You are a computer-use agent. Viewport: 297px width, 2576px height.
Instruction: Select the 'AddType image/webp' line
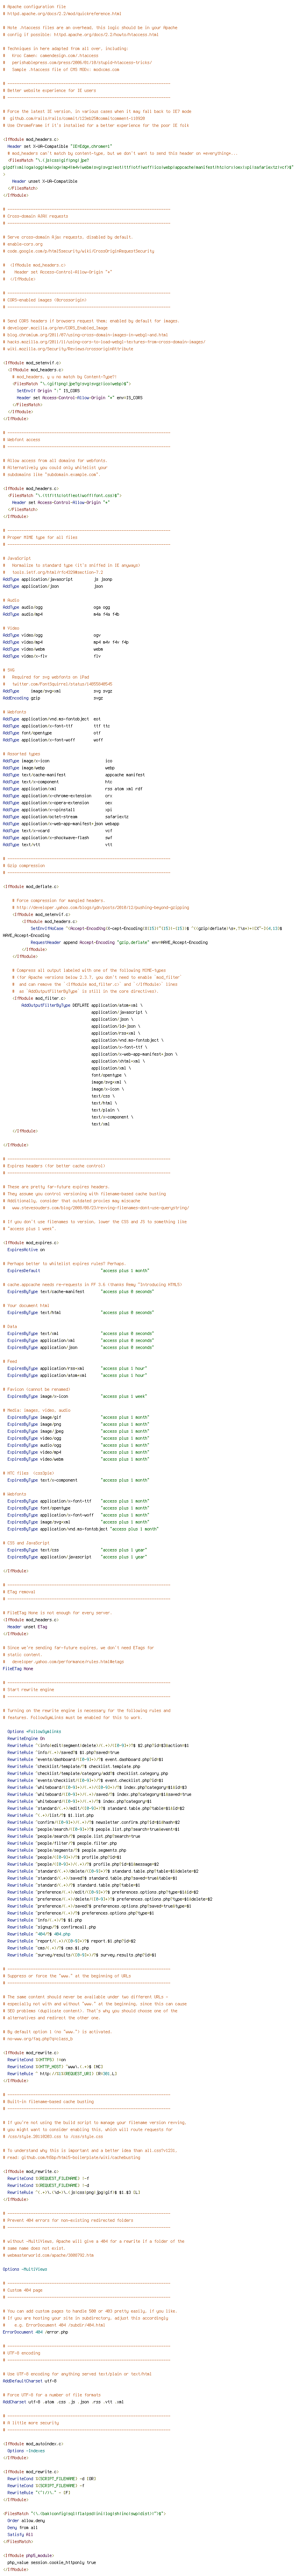click(x=59, y=768)
